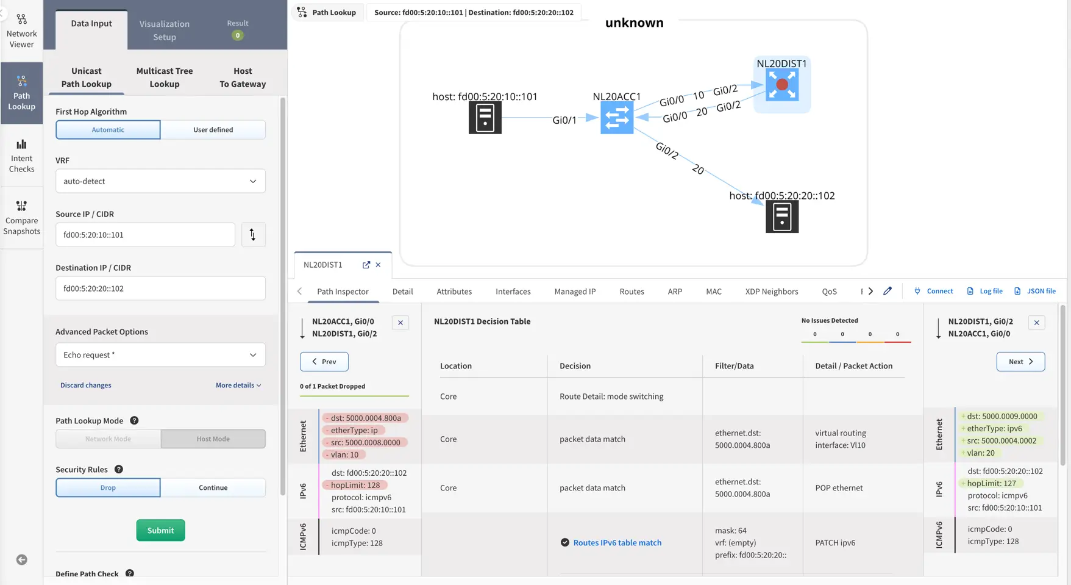Open Compare Snapshots in the sidebar
This screenshot has height=585, width=1071.
coord(21,217)
